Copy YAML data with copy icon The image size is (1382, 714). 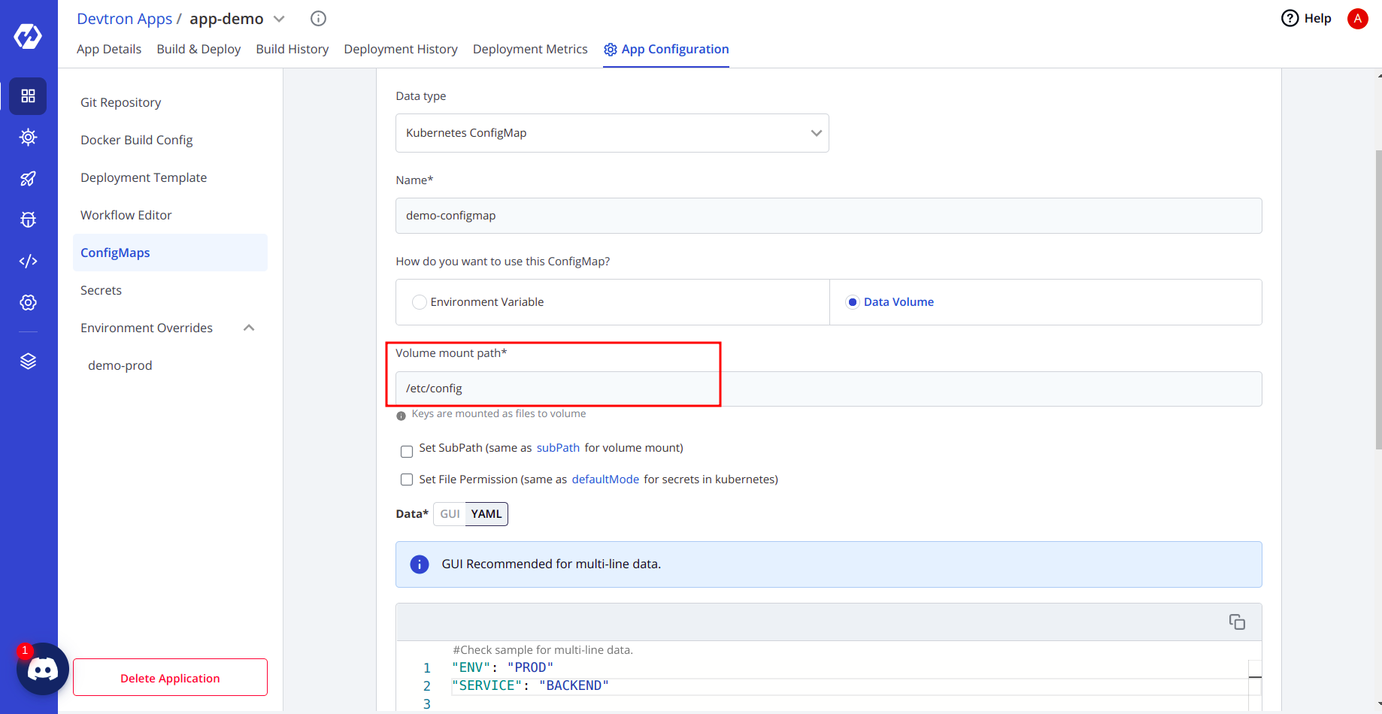tap(1237, 622)
